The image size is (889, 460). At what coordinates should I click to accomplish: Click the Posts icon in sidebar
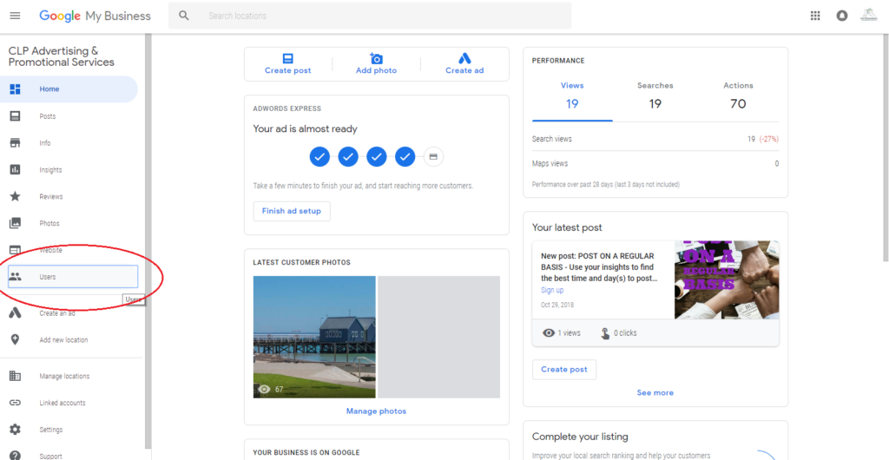pos(16,116)
